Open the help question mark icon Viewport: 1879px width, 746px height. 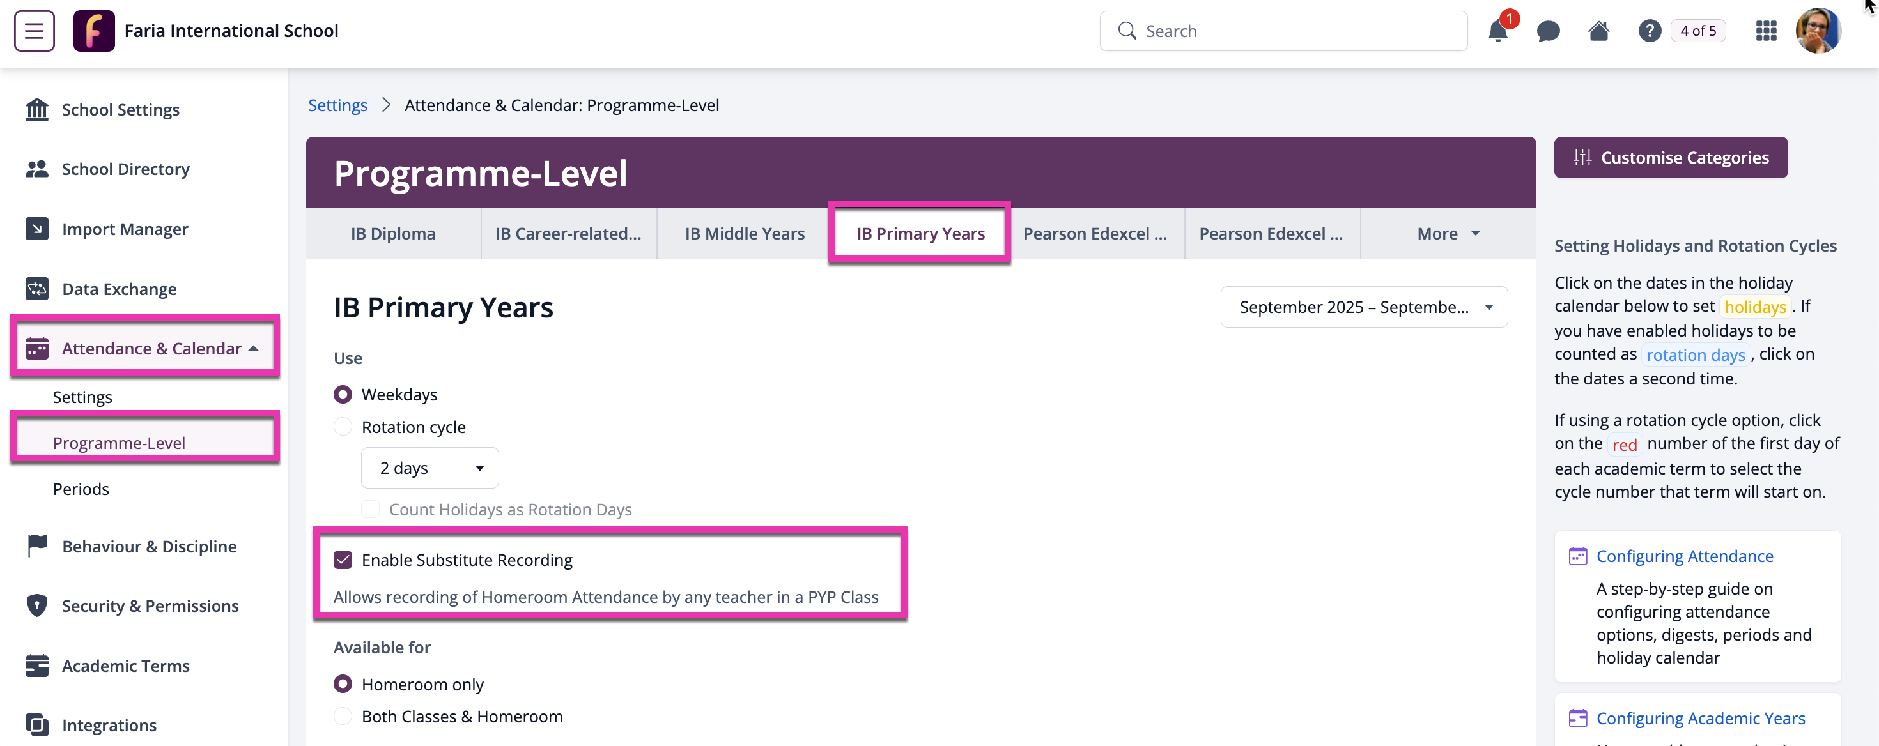[1649, 31]
